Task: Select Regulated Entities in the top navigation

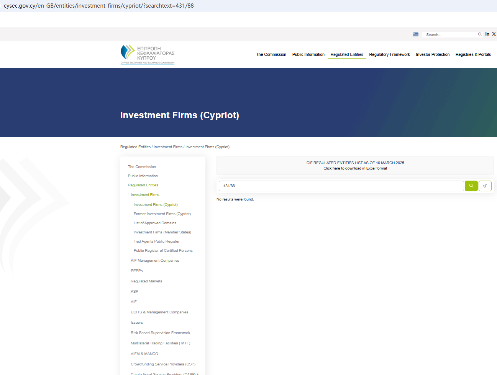Action: click(x=347, y=54)
